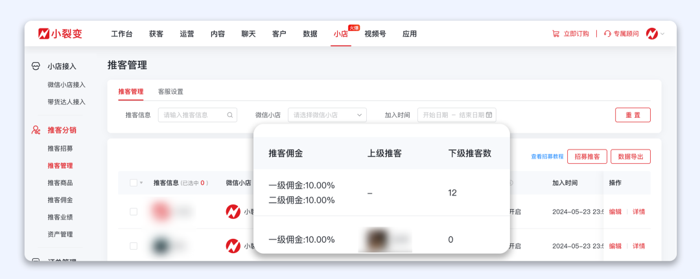Check the second row's checkbox
Viewport: 700px width, 279px height.
tap(134, 246)
